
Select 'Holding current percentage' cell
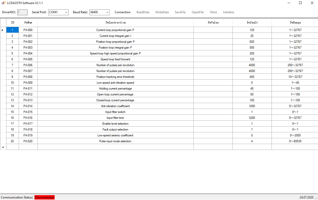(x=116, y=89)
